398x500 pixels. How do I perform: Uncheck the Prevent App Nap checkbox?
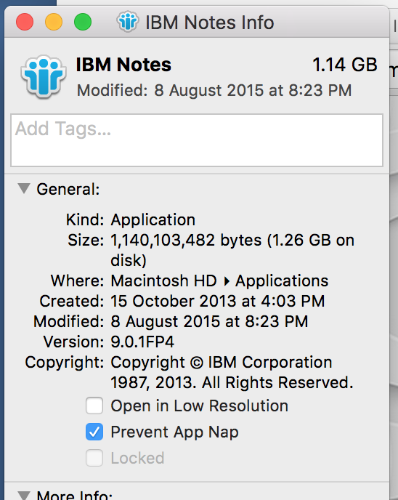[x=94, y=432]
